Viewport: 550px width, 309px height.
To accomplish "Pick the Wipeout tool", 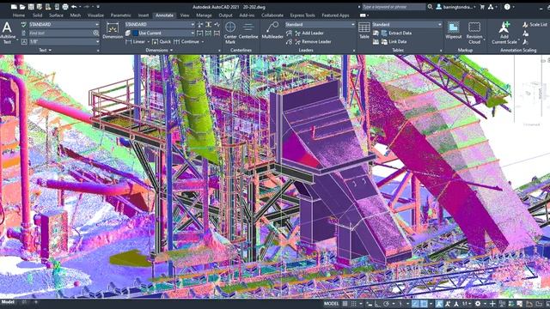I will click(453, 31).
